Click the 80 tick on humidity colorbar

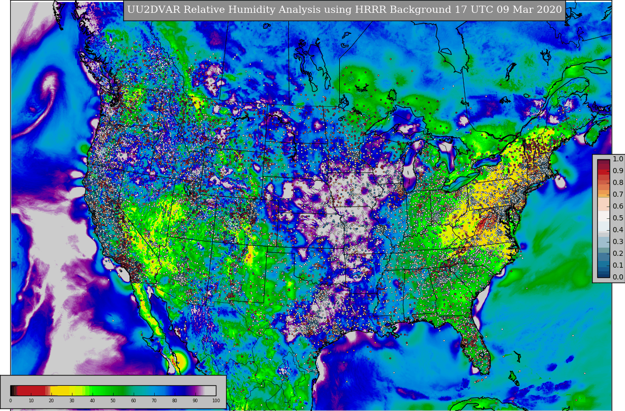click(175, 401)
